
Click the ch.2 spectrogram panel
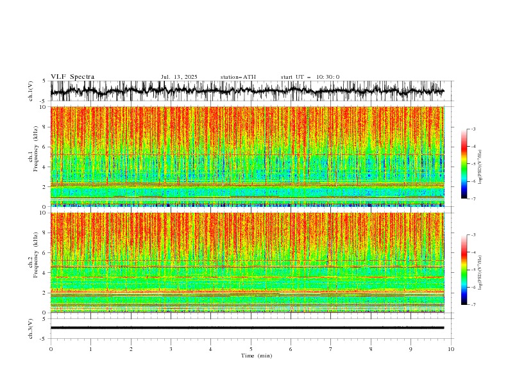coord(248,263)
